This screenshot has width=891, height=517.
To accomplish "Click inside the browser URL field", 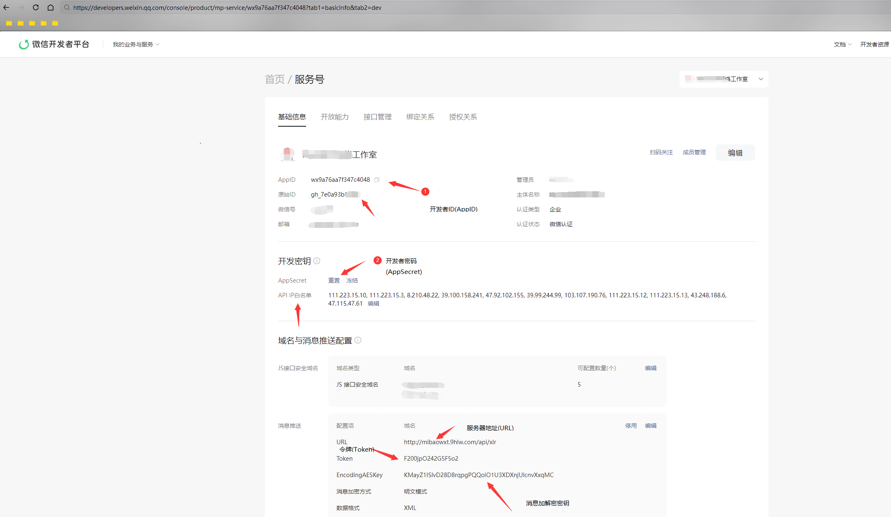I will pos(226,7).
